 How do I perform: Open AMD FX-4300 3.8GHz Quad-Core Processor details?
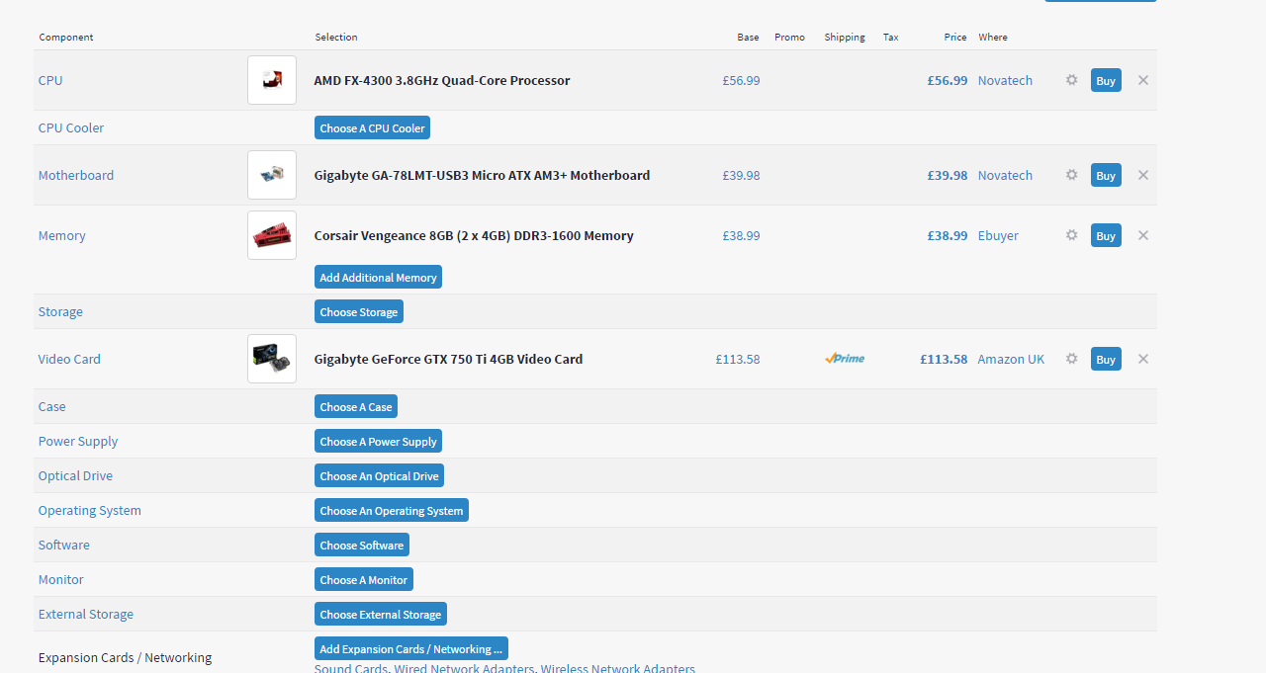pyautogui.click(x=442, y=80)
